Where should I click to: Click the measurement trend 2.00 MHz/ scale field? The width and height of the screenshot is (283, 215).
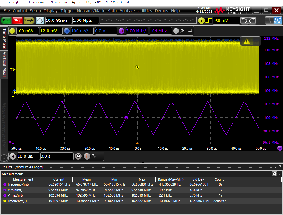137,31
